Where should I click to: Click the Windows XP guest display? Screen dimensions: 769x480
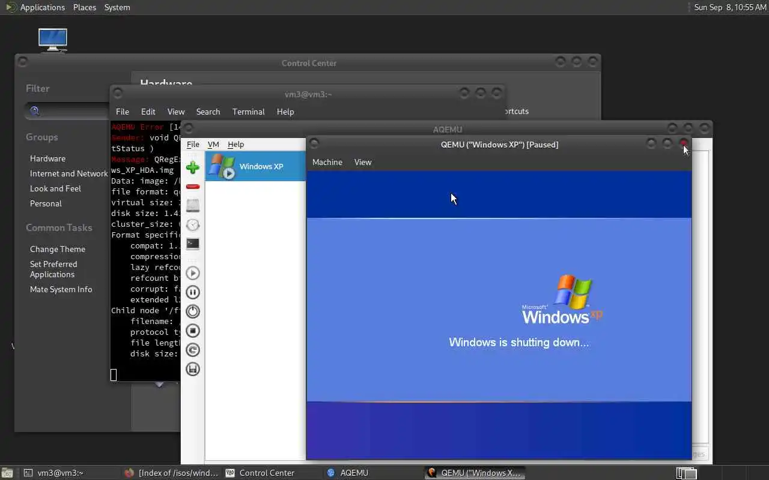(x=499, y=316)
